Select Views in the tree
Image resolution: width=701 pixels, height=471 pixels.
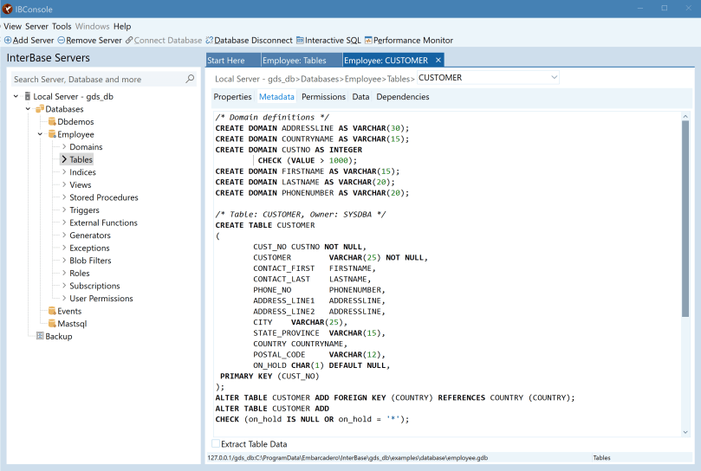pyautogui.click(x=80, y=184)
